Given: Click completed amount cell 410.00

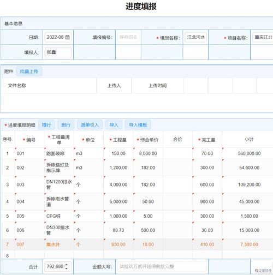Looking at the screenshot, I should pos(207,244).
